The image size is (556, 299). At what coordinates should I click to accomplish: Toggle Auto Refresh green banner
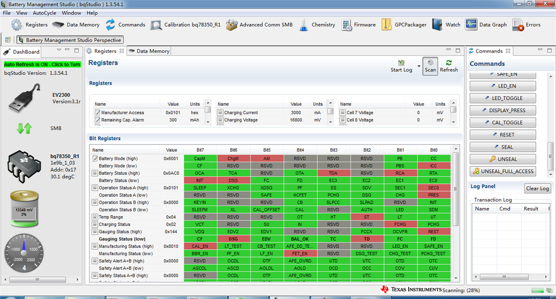[42, 65]
